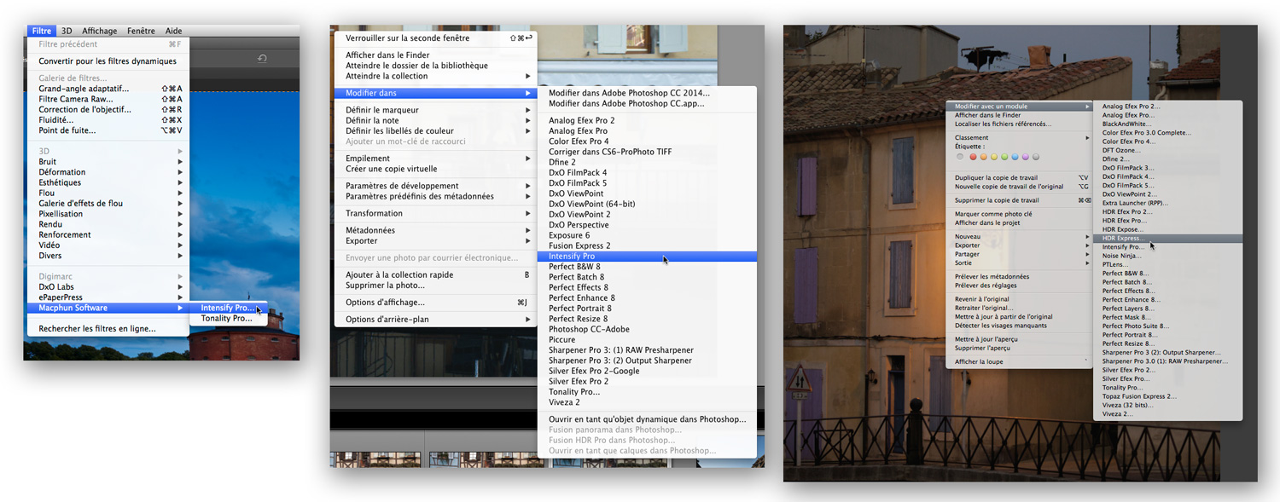The image size is (1280, 502).
Task: Open the 3D menu in the menu bar
Action: pyautogui.click(x=67, y=32)
